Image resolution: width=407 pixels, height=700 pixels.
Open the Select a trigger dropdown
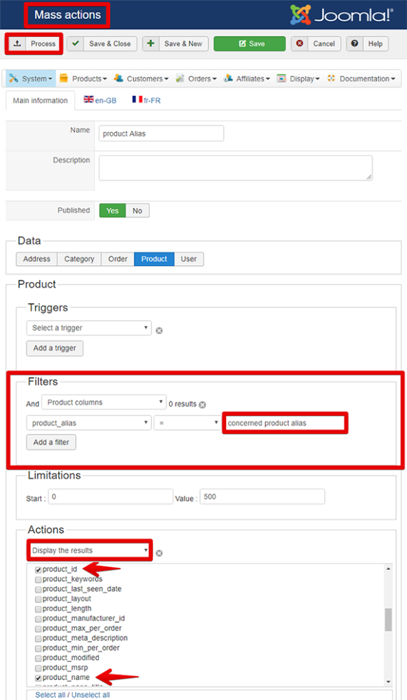click(89, 328)
